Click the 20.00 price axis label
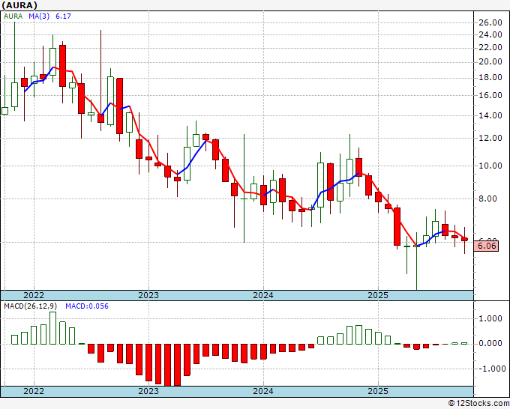This screenshot has width=510, height=409. 490,61
